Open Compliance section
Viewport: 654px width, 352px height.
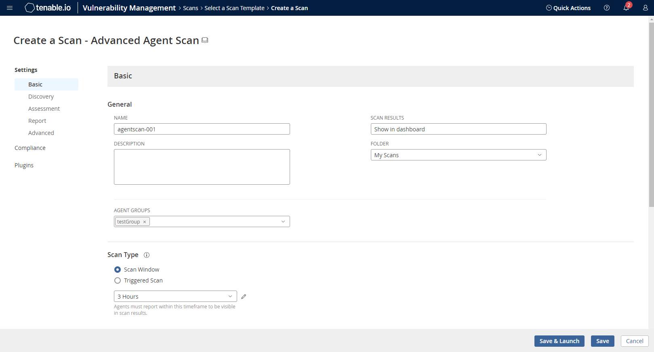point(30,148)
